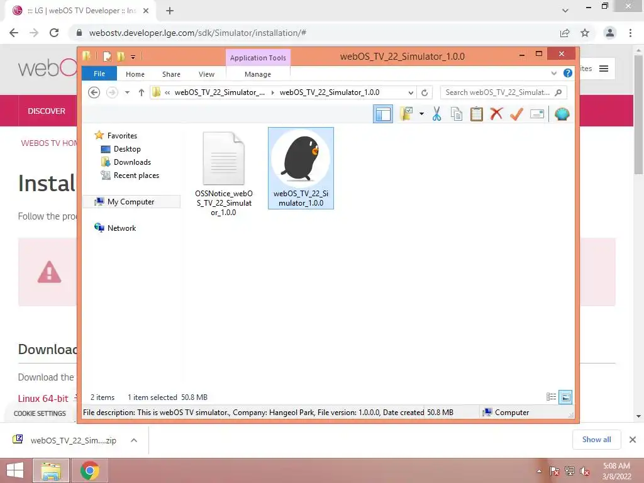Click the rename card icon in toolbar
The image size is (644, 483).
coord(537,114)
